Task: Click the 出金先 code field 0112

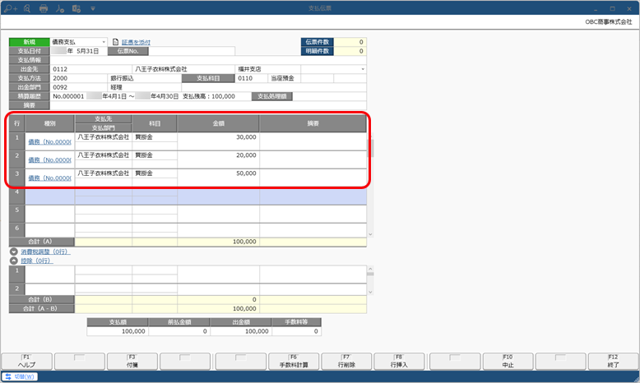Action: coord(90,69)
